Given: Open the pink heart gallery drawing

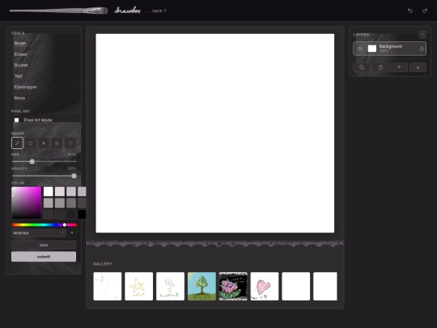Looking at the screenshot, I should (265, 287).
